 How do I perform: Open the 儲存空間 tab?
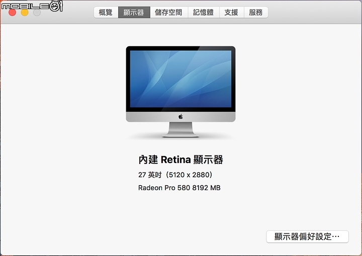(x=169, y=12)
